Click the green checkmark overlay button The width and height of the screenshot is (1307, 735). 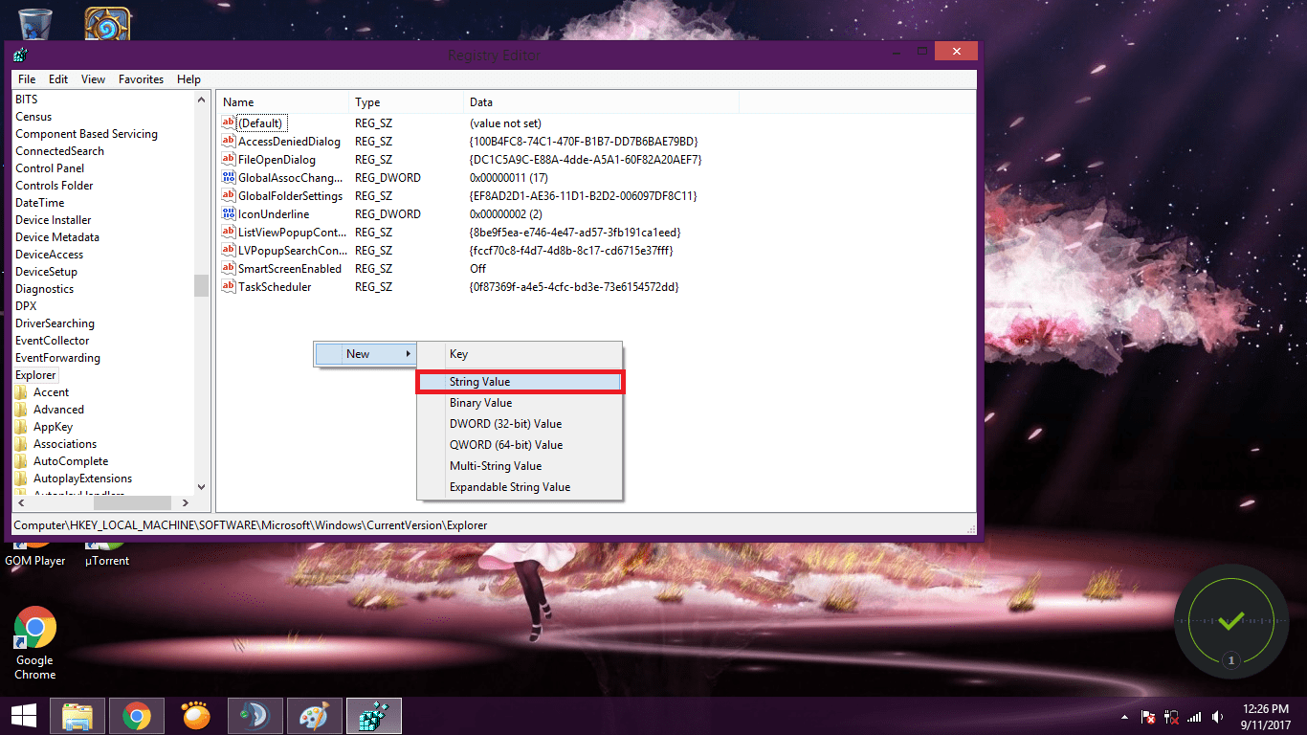tap(1230, 621)
